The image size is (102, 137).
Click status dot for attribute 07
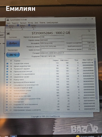point(7,74)
